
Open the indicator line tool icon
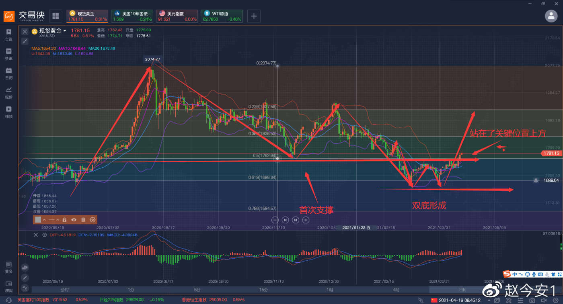25,288
